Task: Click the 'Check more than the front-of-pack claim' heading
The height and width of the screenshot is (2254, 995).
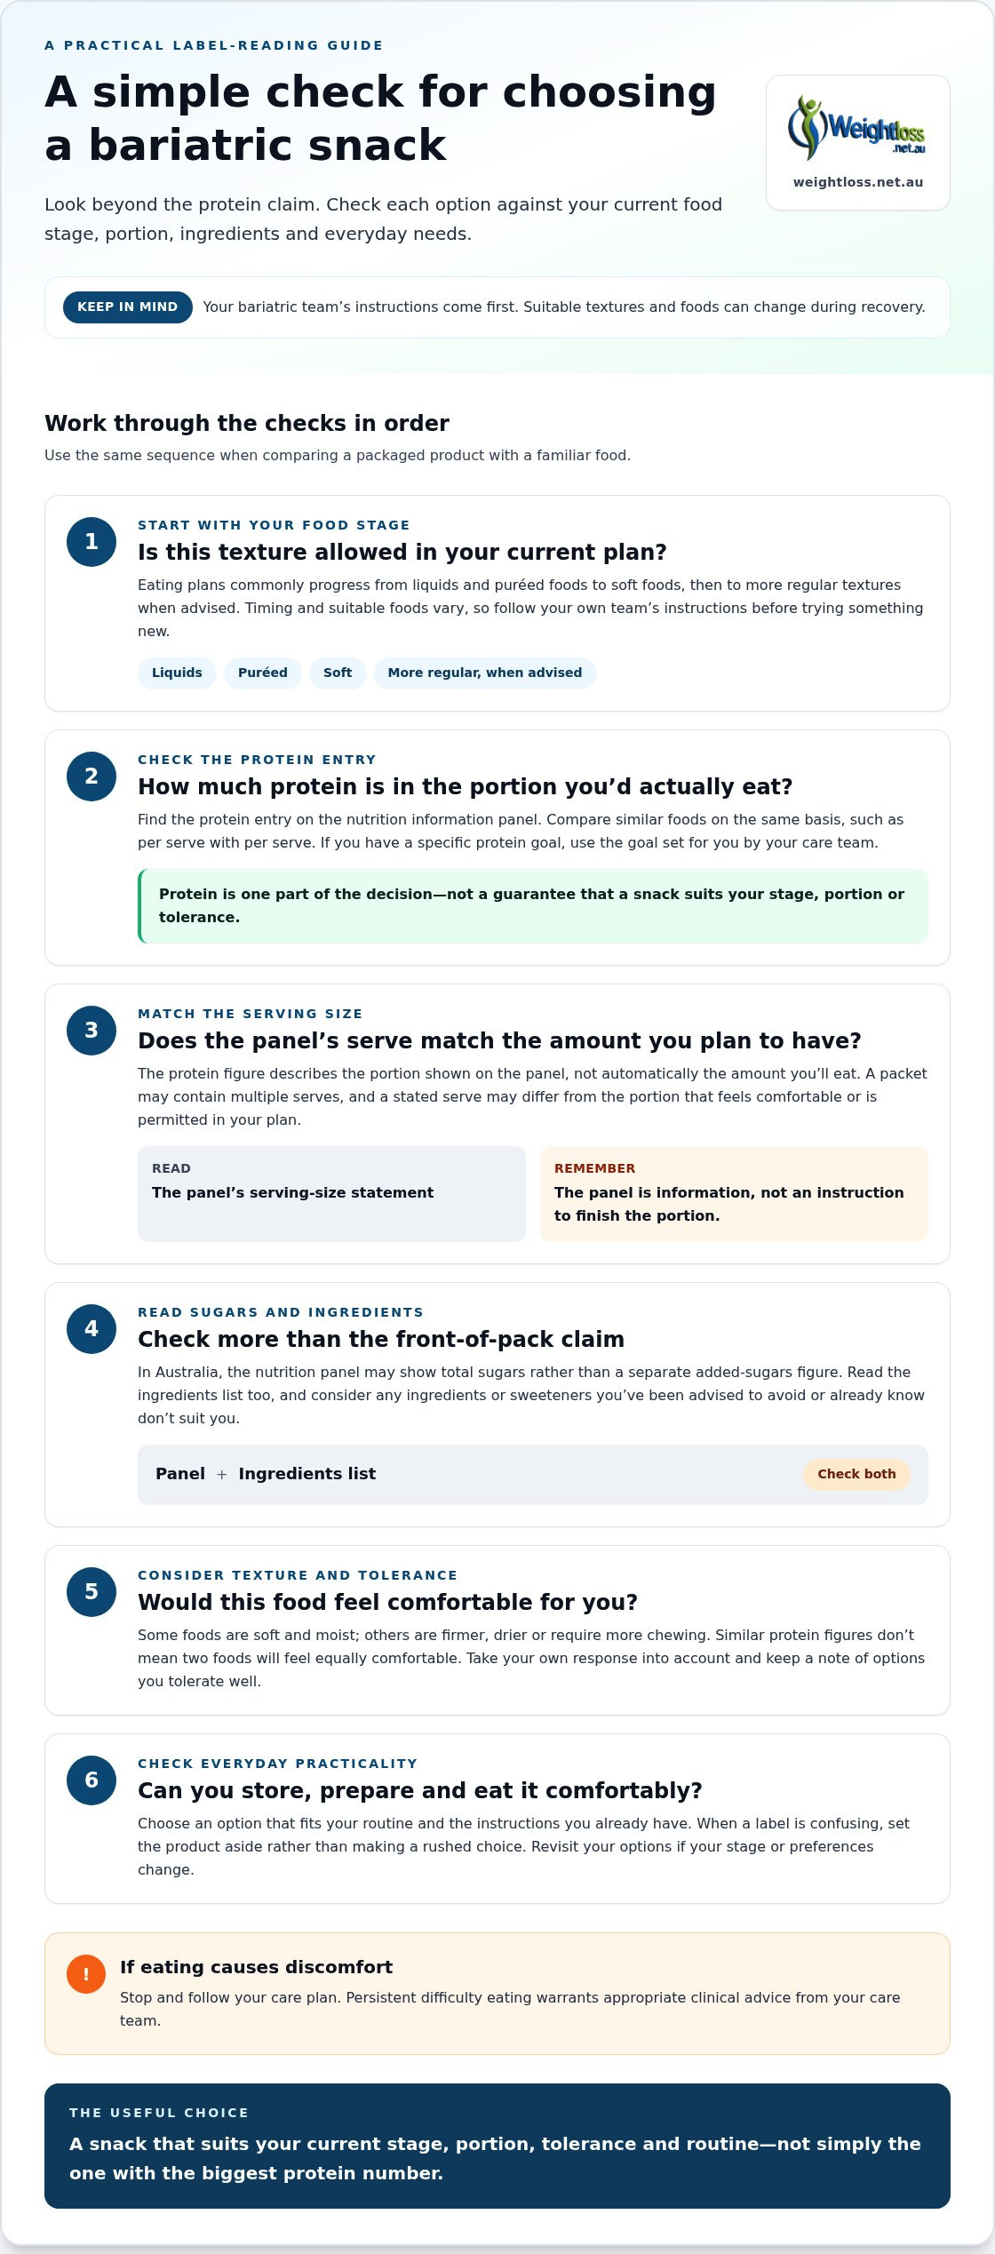Action: coord(381,1339)
